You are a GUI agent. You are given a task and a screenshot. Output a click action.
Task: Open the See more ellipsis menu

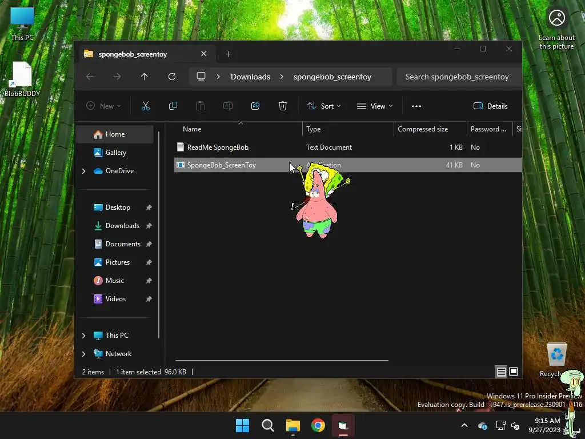pos(416,106)
